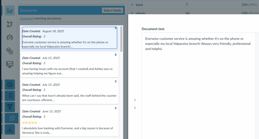Click the download tray icon in sidebar
The image size is (259, 139).
pyautogui.click(x=10, y=129)
